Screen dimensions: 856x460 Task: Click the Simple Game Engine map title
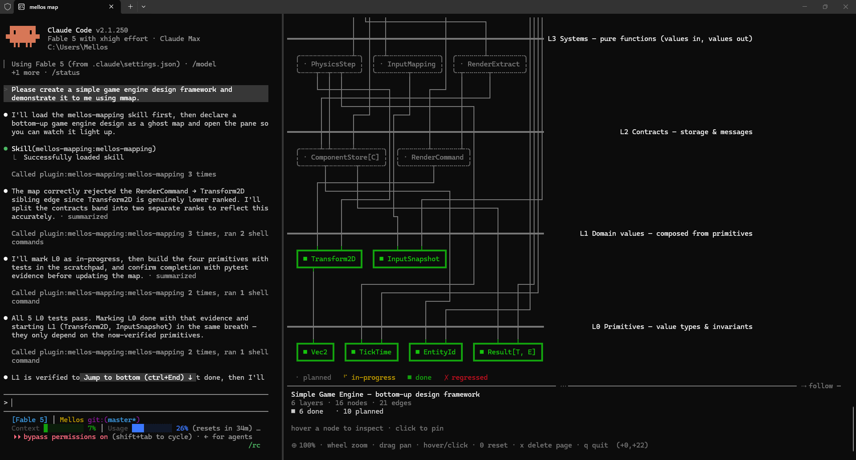click(385, 394)
